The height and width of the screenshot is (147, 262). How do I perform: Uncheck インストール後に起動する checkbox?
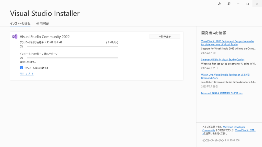tap(21, 68)
